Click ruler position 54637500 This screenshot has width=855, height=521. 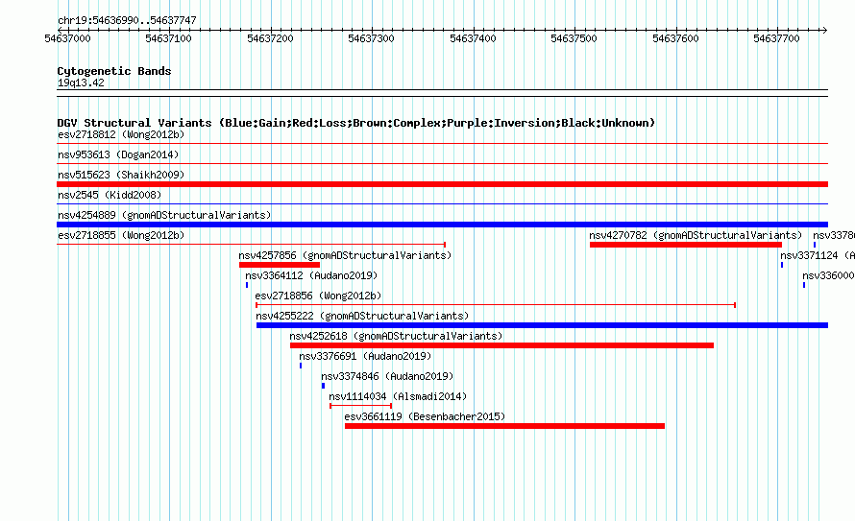(x=574, y=38)
